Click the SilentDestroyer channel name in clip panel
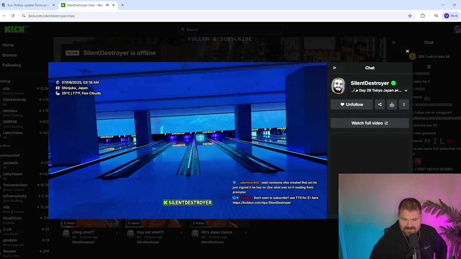Viewport: 461px width, 259px height. click(x=370, y=83)
